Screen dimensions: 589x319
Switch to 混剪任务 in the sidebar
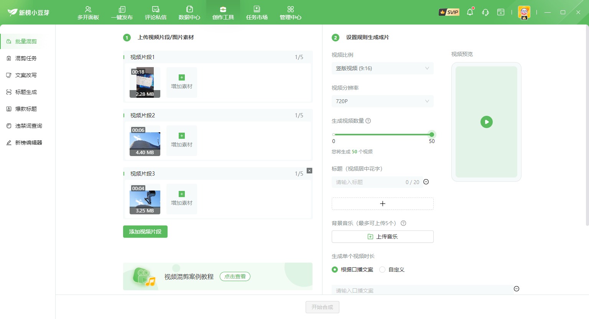tap(25, 58)
